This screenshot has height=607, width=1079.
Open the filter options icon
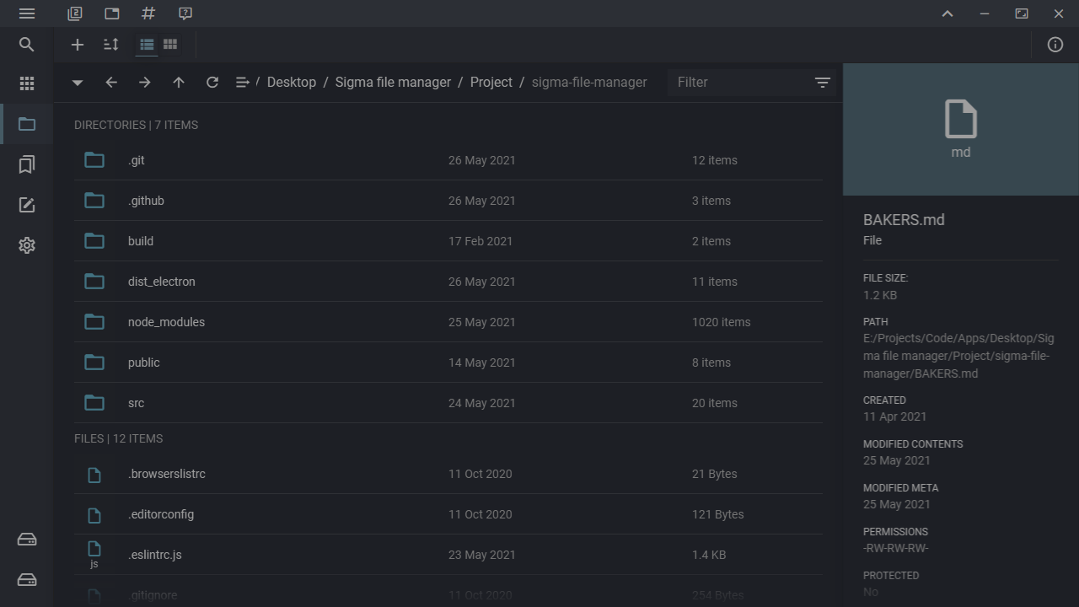pyautogui.click(x=823, y=82)
